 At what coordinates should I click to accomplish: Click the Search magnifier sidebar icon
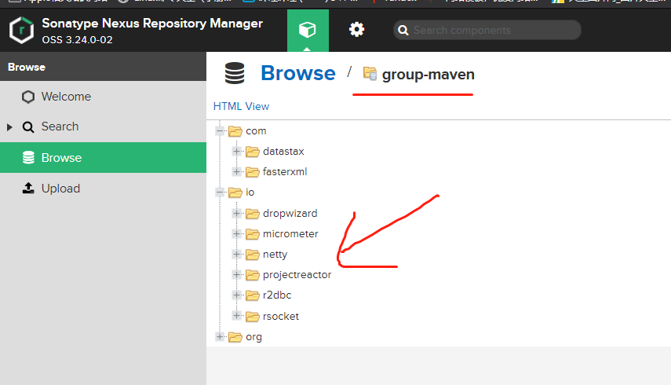click(x=28, y=126)
